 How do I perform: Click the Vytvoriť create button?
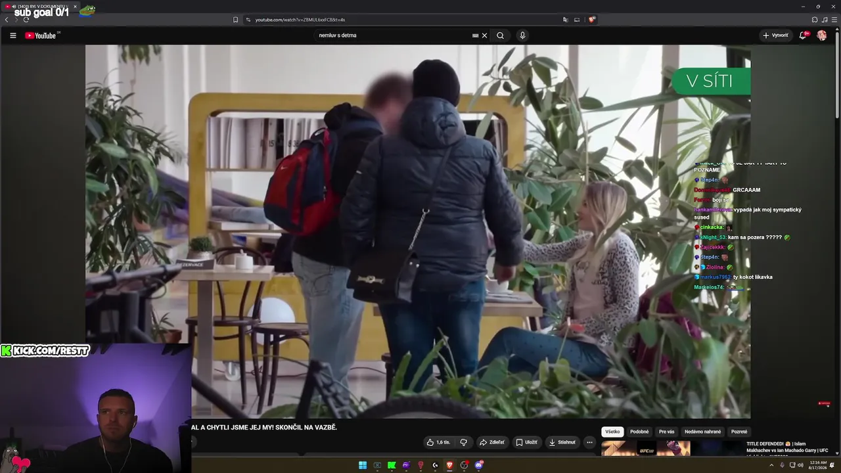pos(775,35)
